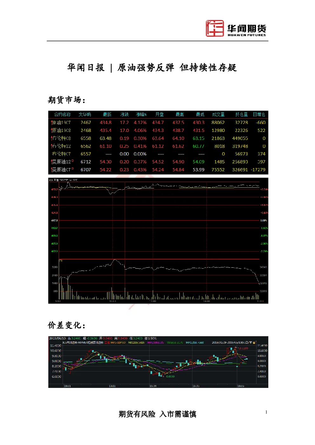Select the 布伦特08 contract row
This screenshot has width=315, height=445.
pos(158,138)
